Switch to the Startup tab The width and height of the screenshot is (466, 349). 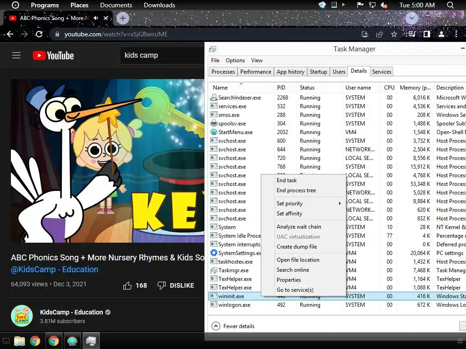(x=318, y=72)
